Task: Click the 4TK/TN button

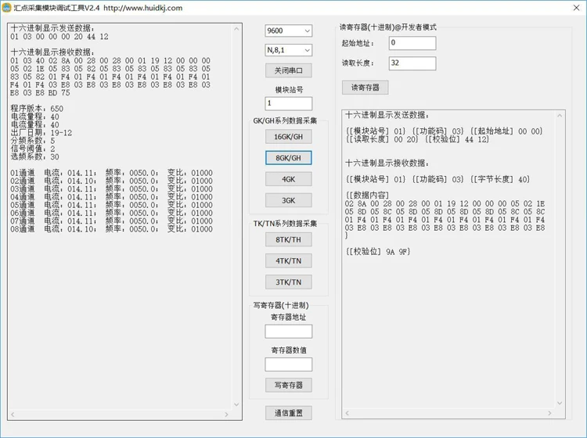Action: [288, 260]
